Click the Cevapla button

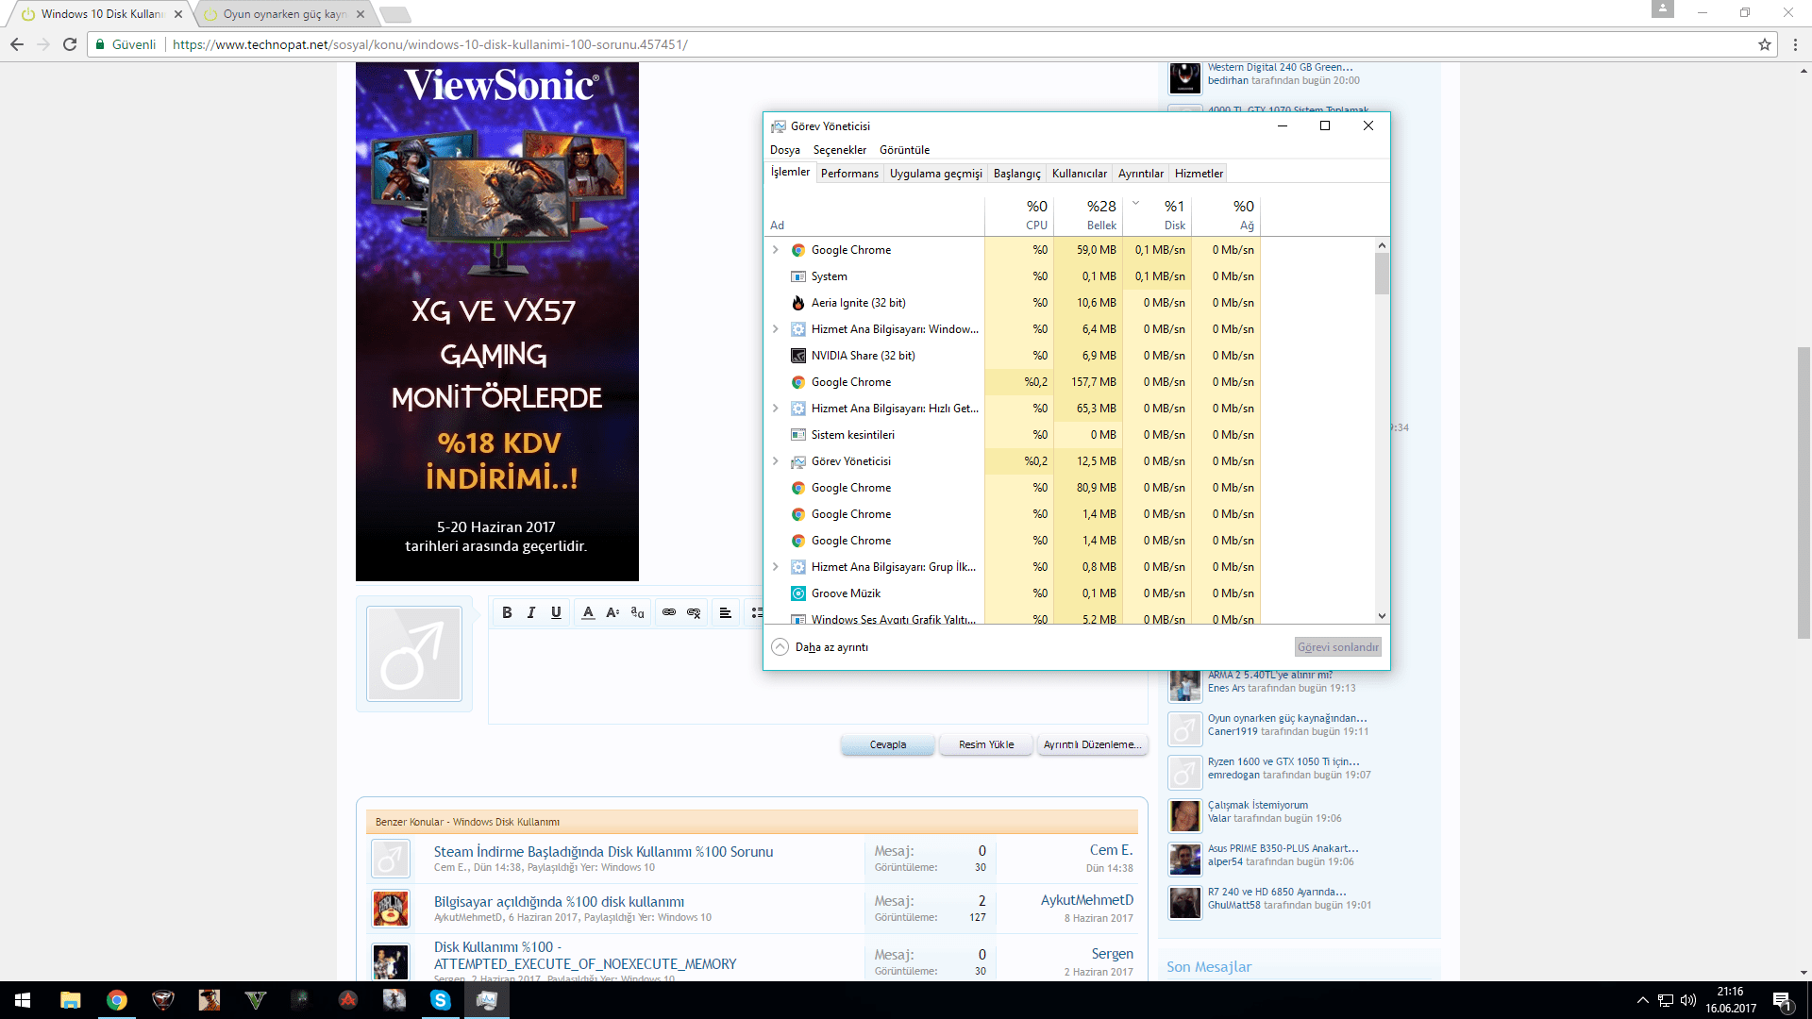coord(887,744)
